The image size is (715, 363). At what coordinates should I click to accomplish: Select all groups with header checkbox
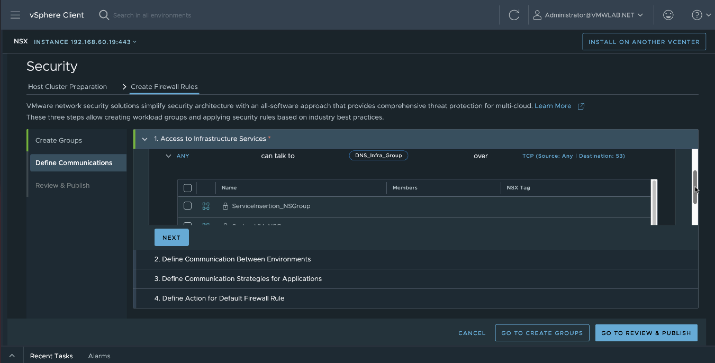click(187, 188)
